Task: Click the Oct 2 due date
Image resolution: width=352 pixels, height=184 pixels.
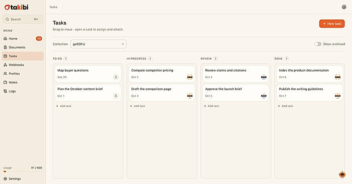Action: coord(135,77)
